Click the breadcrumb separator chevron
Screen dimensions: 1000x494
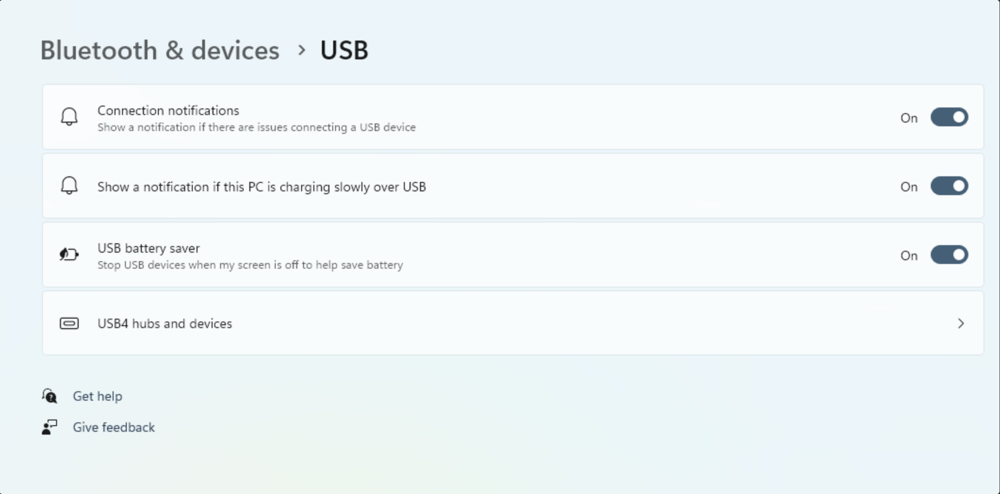(302, 50)
